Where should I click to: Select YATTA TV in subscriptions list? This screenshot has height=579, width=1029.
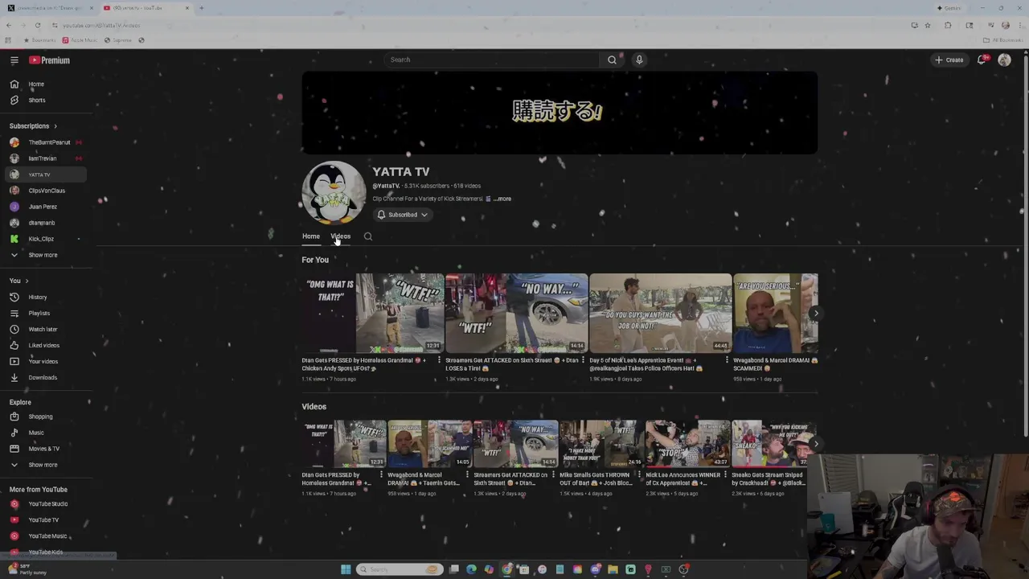(x=44, y=175)
